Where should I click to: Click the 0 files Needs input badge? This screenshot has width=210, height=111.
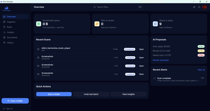pos(201,55)
